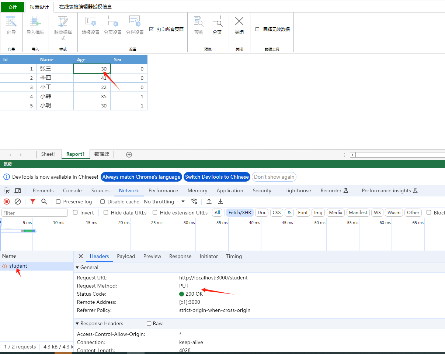445x354 pixels.
Task: Filter requests by Img type
Action: point(318,212)
